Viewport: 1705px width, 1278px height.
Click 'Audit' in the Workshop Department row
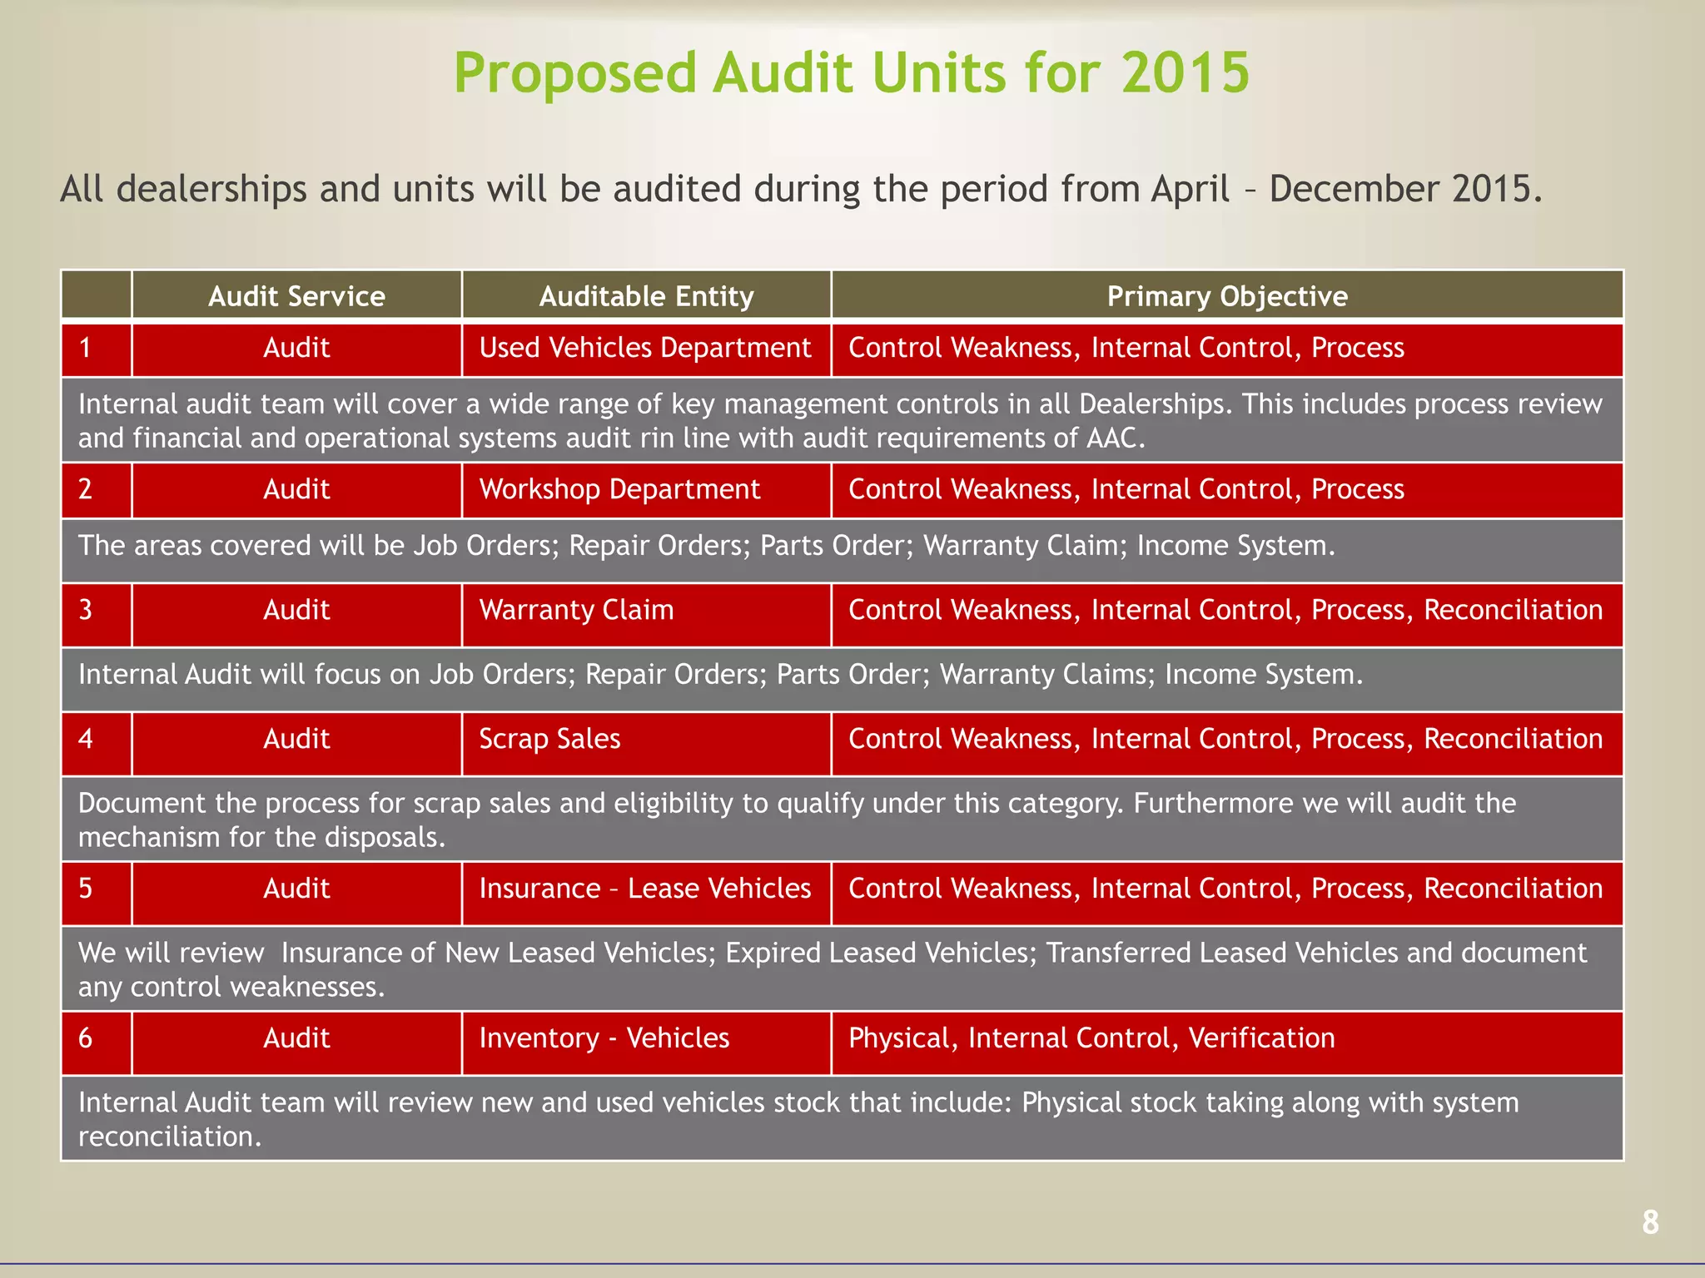coord(296,490)
